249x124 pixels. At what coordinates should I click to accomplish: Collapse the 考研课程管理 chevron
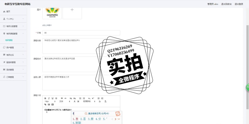[23, 34]
